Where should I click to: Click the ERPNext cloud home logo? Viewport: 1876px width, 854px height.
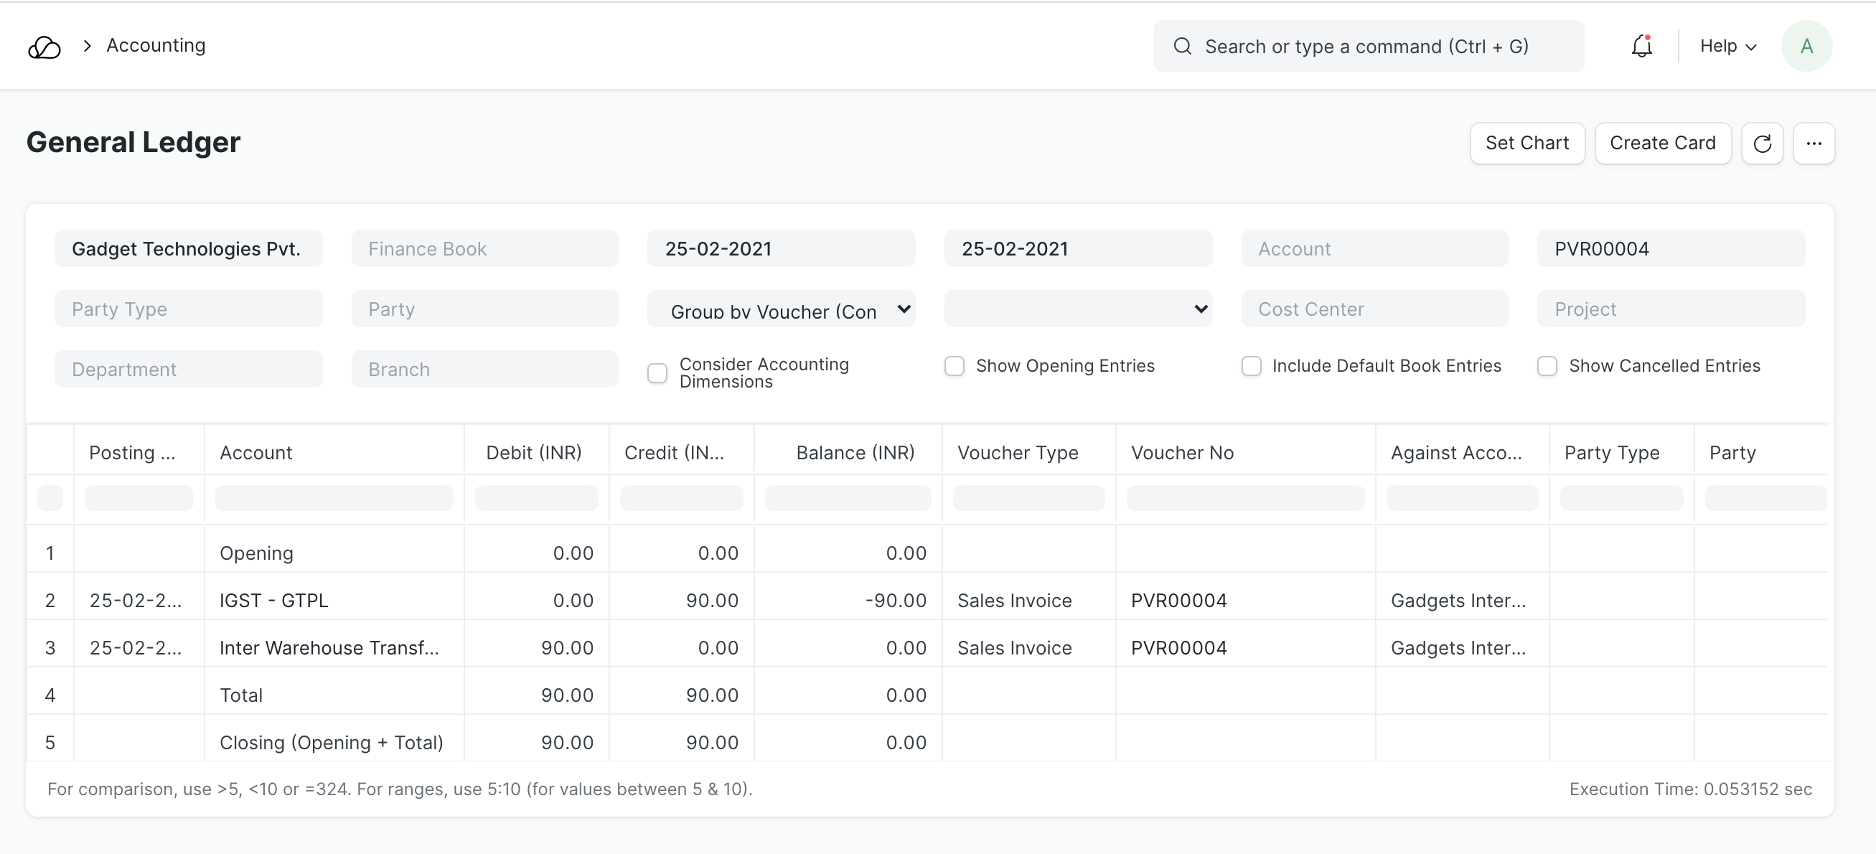[44, 47]
